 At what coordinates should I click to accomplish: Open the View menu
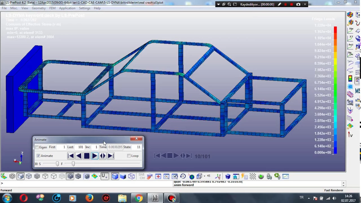pyautogui.click(x=25, y=8)
